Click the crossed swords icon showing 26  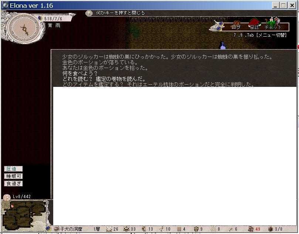[x=109, y=229]
